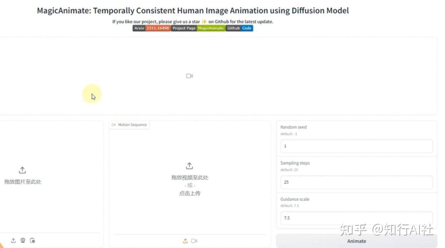445x248 pixels.
Task: Click the upload arrow in image drop area
Action: [x=22, y=170]
